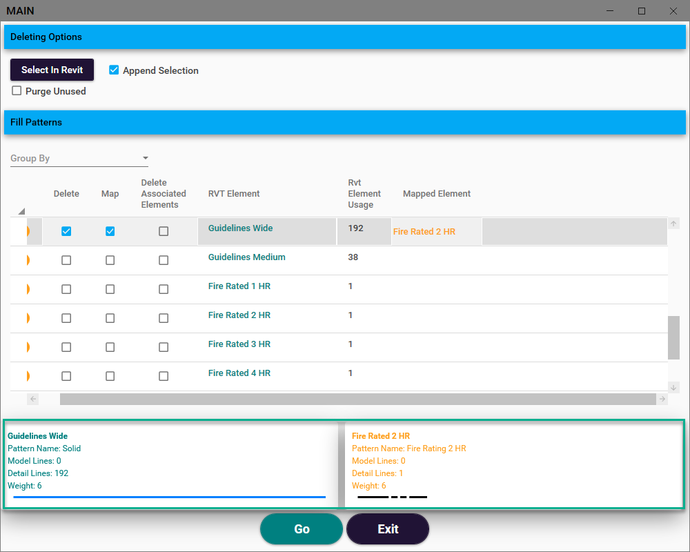This screenshot has height=552, width=690.
Task: Close the MAIN window
Action: [x=673, y=11]
